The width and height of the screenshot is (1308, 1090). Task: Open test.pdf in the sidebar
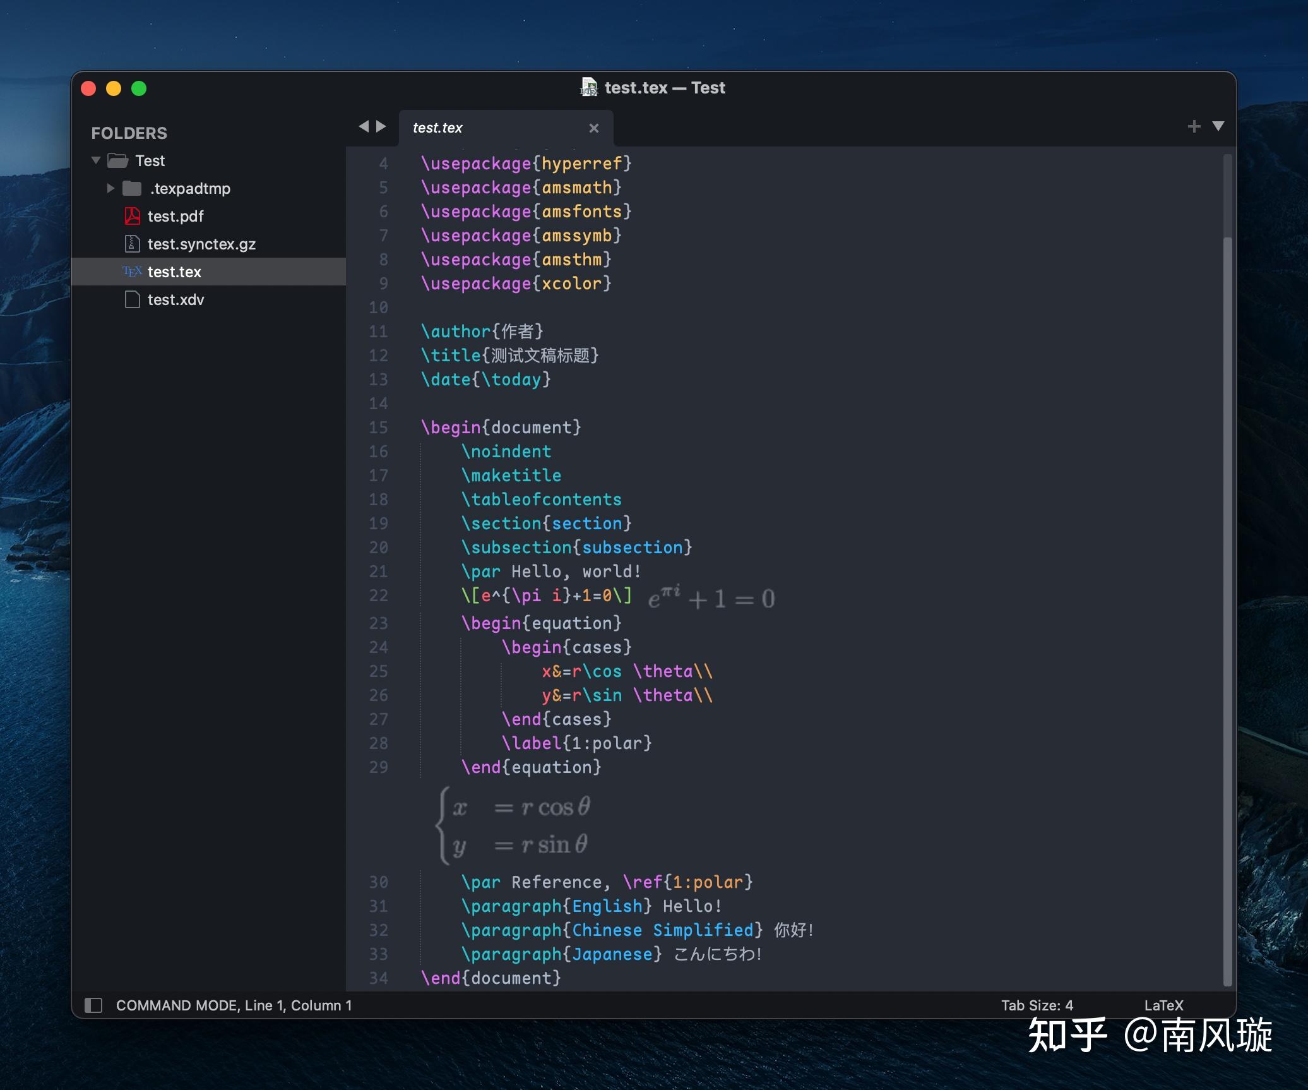[175, 216]
